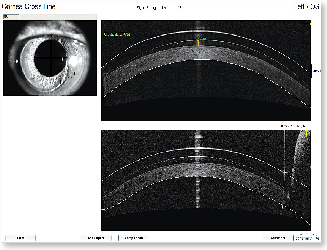Click the yellow marker above the top B-scan

tap(305, 24)
